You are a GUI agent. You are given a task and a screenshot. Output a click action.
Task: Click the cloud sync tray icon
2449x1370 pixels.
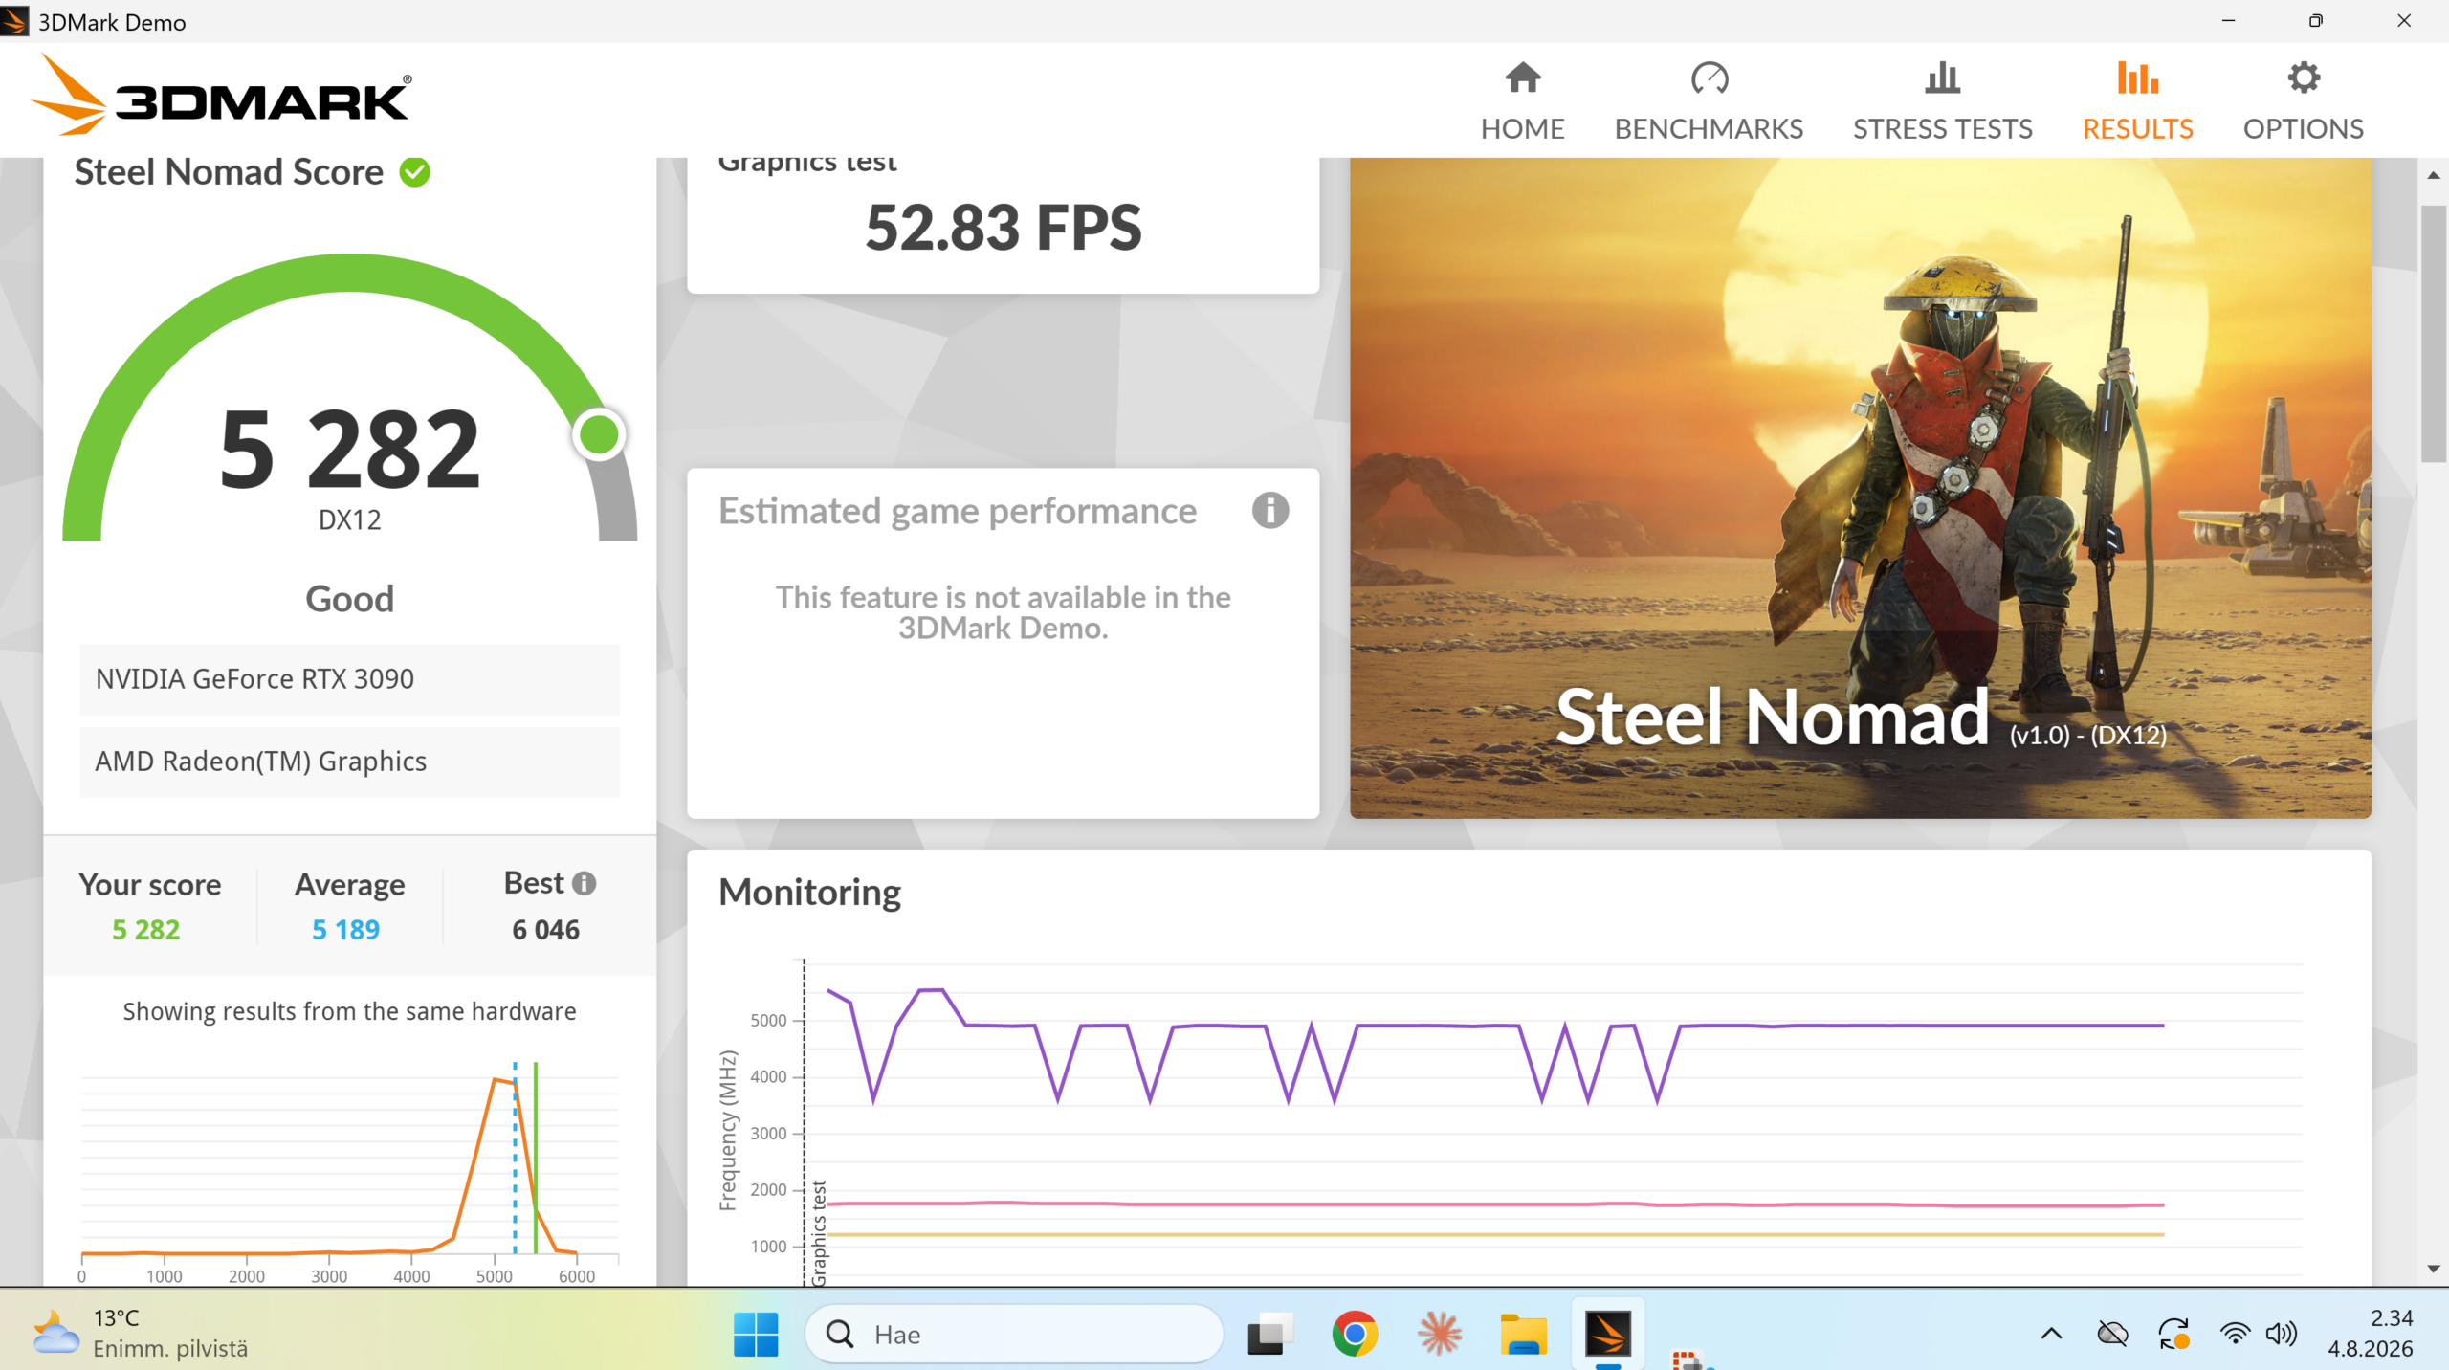click(x=2112, y=1334)
